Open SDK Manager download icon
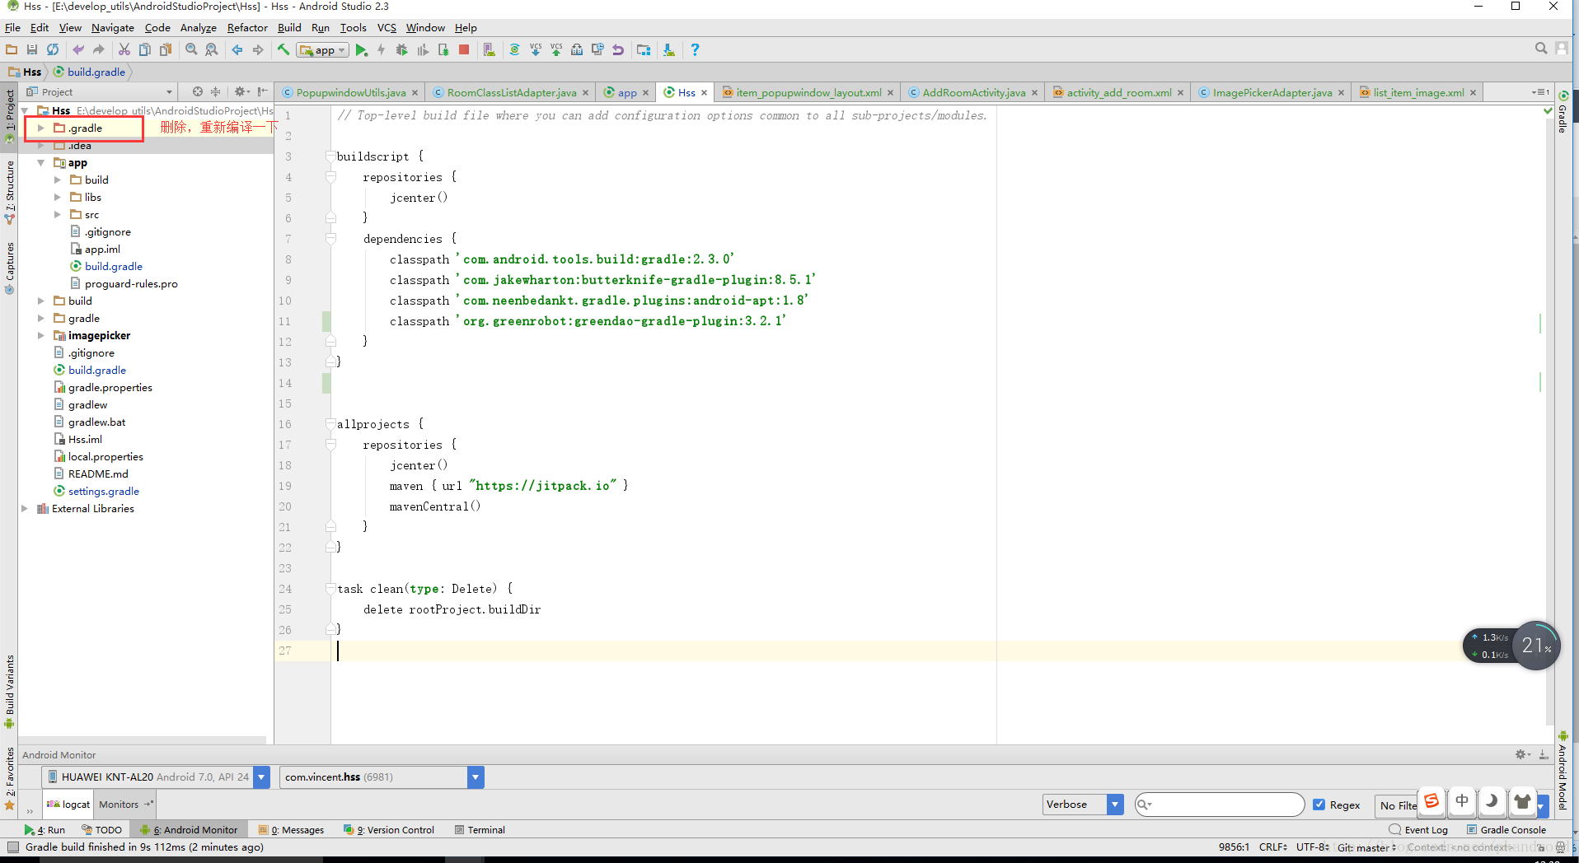1579x863 pixels. 668,50
